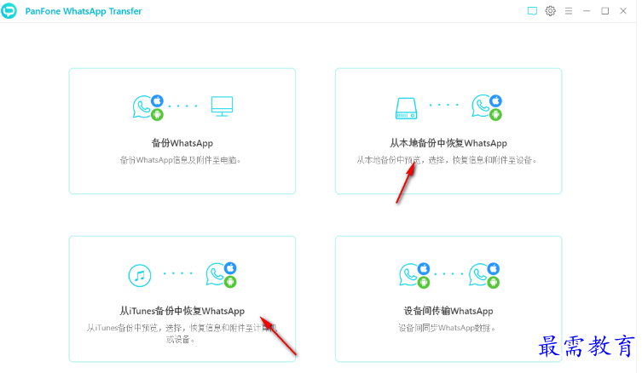642x373 pixels.
Task: Select 设备间传输WhatsApp title
Action: click(448, 311)
